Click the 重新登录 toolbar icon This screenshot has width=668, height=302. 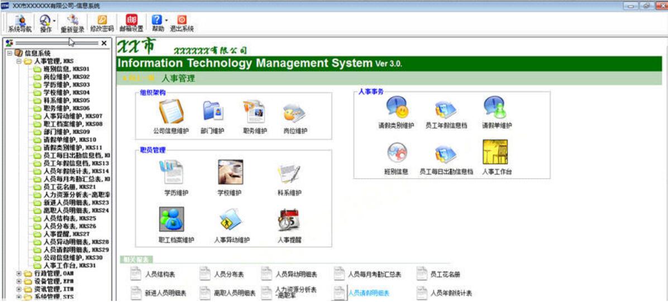pos(73,23)
